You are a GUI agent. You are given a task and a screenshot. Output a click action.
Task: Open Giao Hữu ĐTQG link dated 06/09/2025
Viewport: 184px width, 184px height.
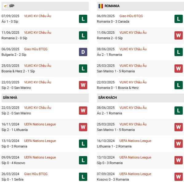click(131, 16)
